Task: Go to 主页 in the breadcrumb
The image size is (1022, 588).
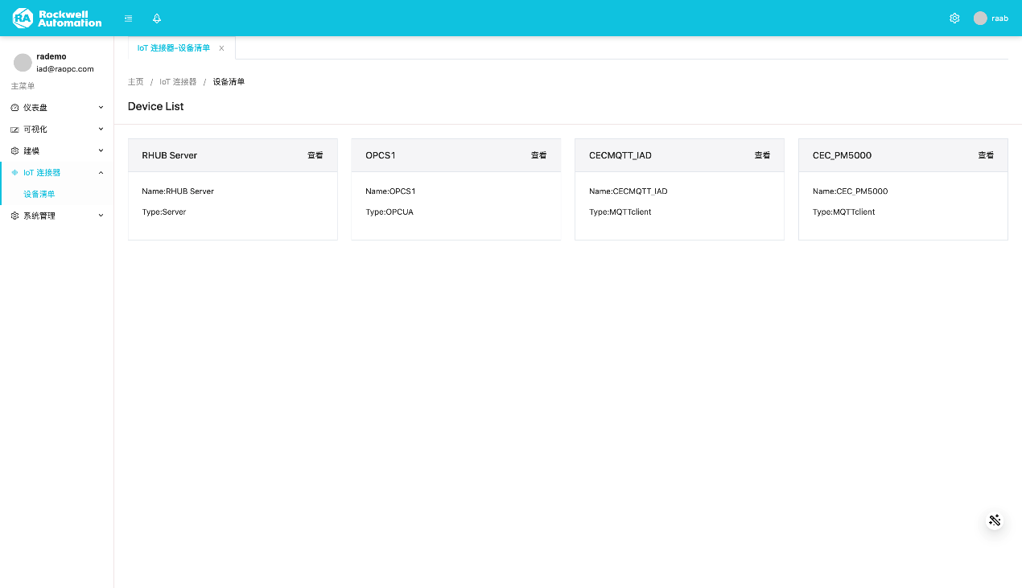Action: point(135,82)
